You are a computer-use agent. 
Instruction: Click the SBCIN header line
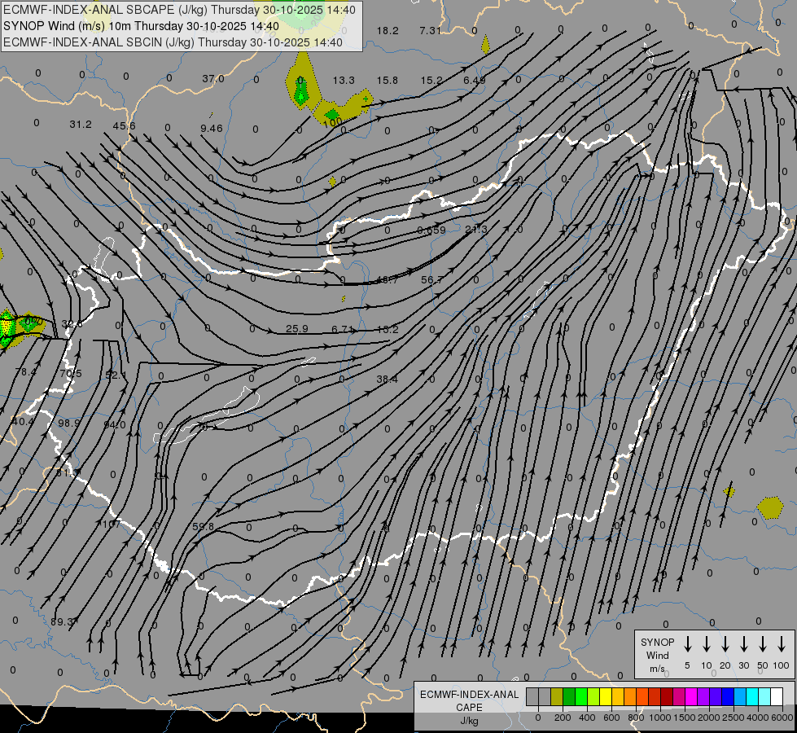[173, 42]
